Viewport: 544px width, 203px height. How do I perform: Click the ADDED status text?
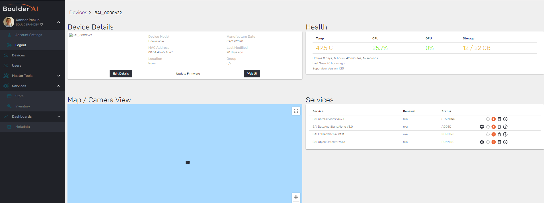tap(446, 127)
